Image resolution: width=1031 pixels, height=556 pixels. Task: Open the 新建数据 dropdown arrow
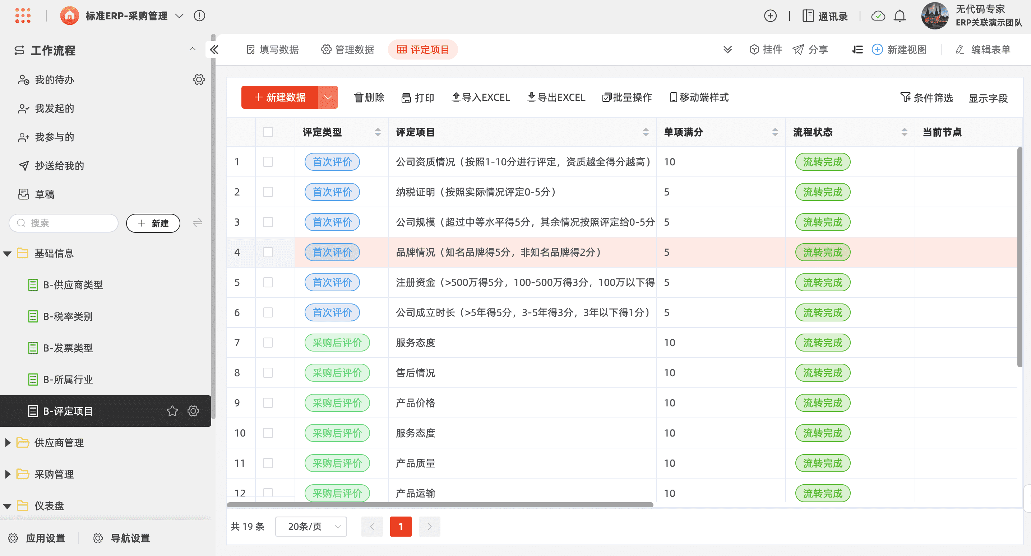point(328,97)
